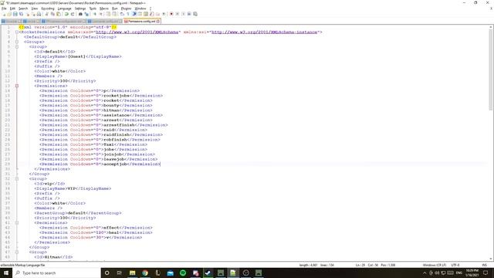This screenshot has width=494, height=278.
Task: Click the clock in the system tray
Action: pyautogui.click(x=472, y=273)
